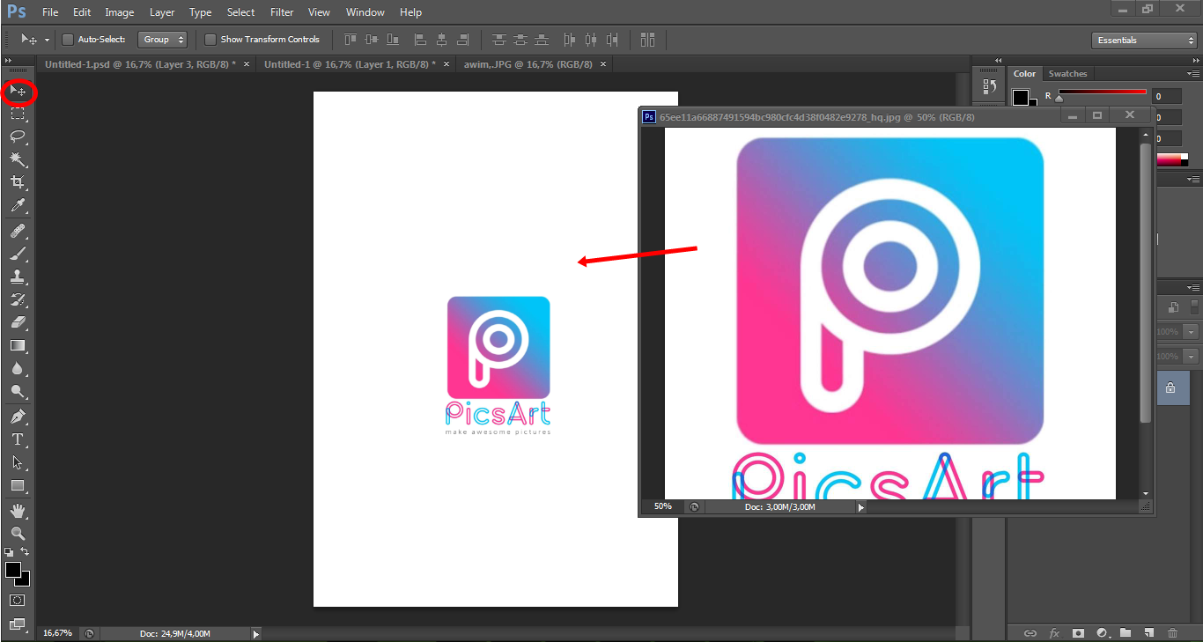The width and height of the screenshot is (1203, 642).
Task: Switch to the Untitled-1 Layer 1 tab
Action: click(x=349, y=64)
